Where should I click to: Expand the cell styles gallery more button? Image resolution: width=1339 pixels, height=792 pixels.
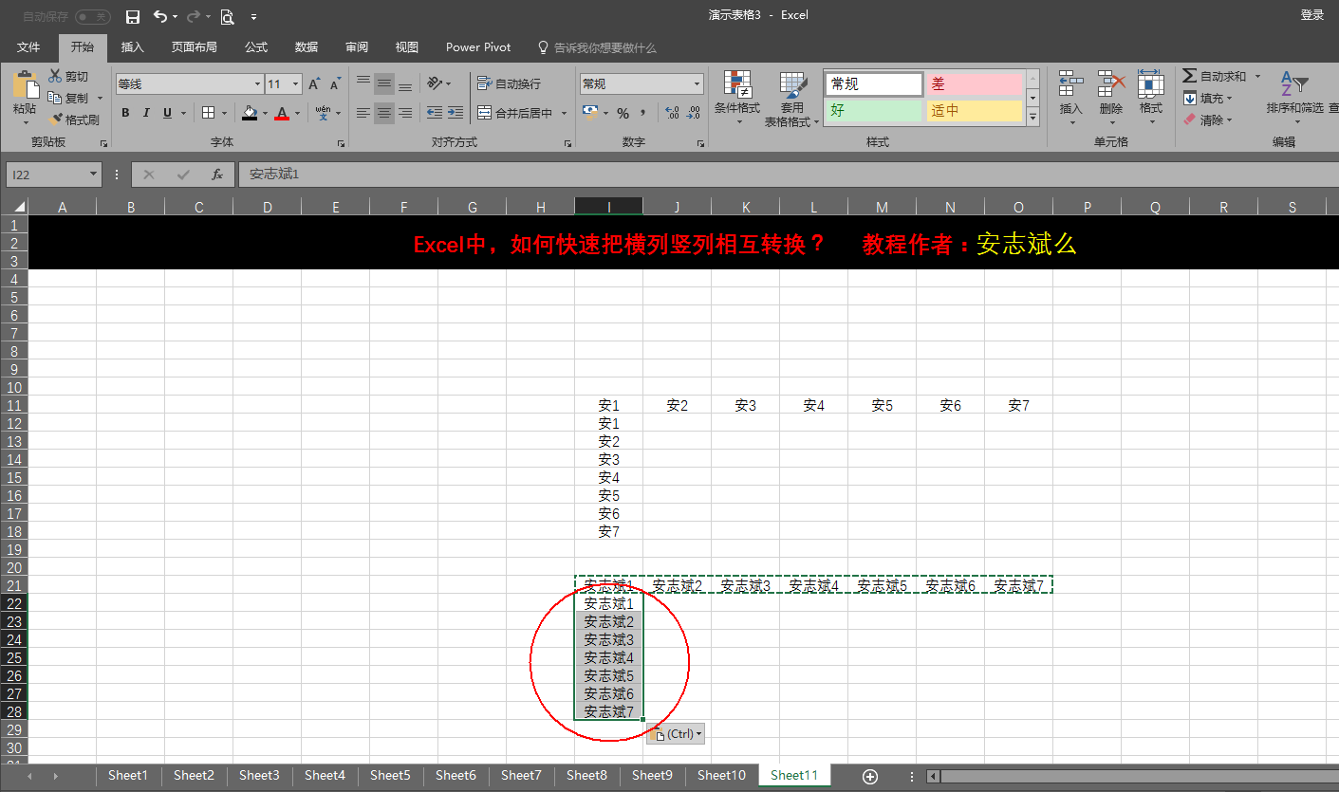click(x=1033, y=118)
